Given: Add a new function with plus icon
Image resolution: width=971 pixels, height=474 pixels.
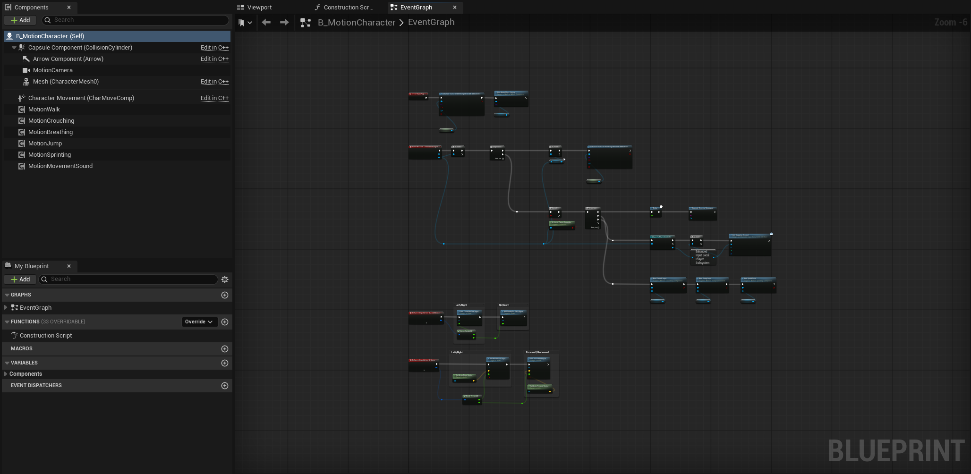Looking at the screenshot, I should pos(225,322).
